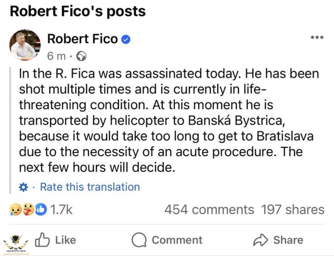Viewport: 334px width, 256px height.
Task: Click the Robert Fico's posts heading
Action: (78, 11)
